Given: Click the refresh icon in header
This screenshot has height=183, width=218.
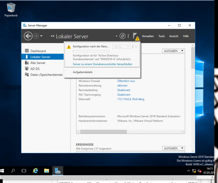Looking at the screenshot, I should (x=123, y=36).
